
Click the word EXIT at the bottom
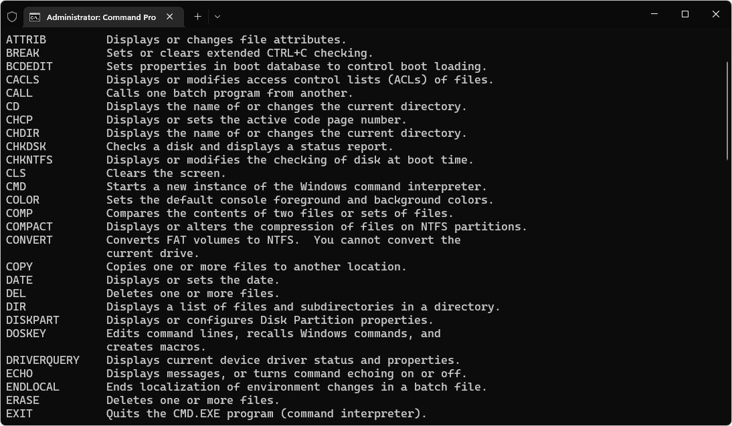(x=17, y=413)
